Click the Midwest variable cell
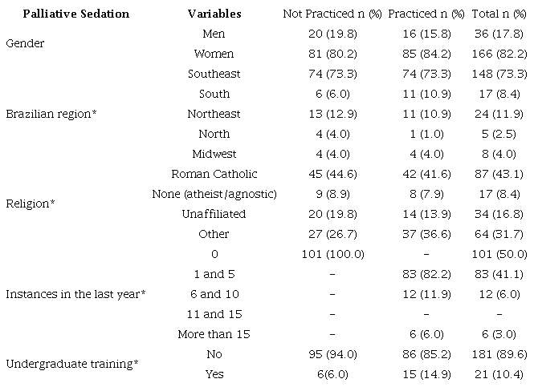This screenshot has height=387, width=534. pos(214,154)
